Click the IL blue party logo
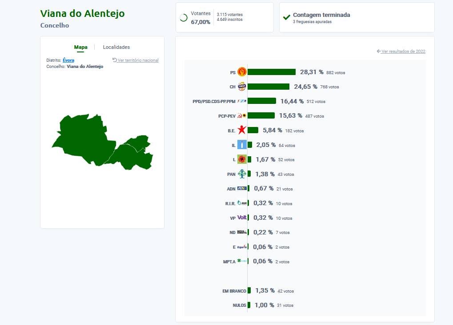Viewport: 453px width, 325px height. 242,145
